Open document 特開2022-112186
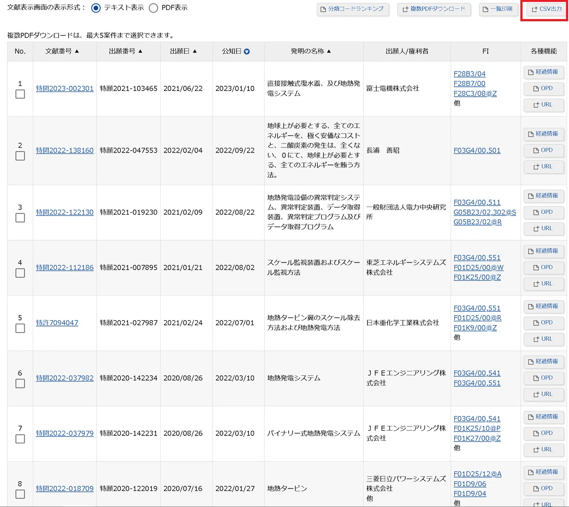569x507 pixels. pyautogui.click(x=64, y=268)
